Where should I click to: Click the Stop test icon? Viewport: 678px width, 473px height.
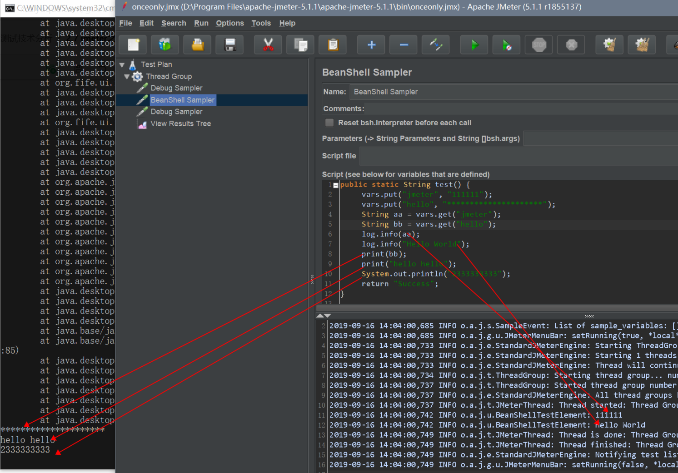point(539,44)
